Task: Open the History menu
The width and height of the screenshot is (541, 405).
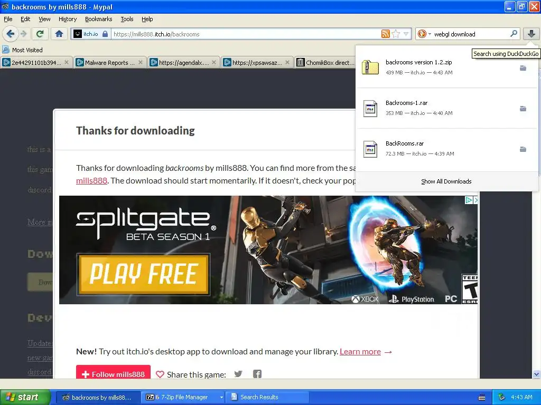Action: click(x=67, y=19)
